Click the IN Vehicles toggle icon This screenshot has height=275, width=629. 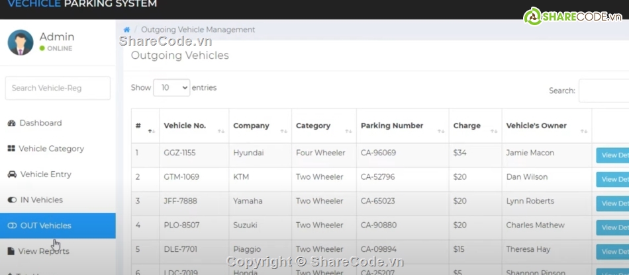(x=12, y=200)
